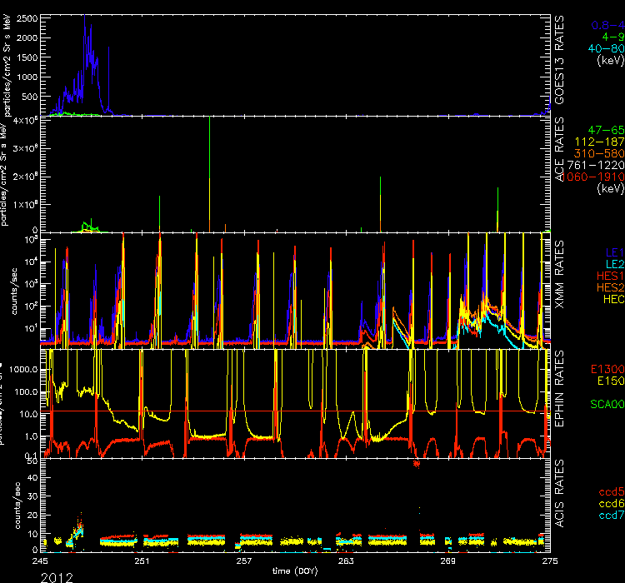Click the 263 tick on time axis
The height and width of the screenshot is (583, 625).
(x=346, y=559)
